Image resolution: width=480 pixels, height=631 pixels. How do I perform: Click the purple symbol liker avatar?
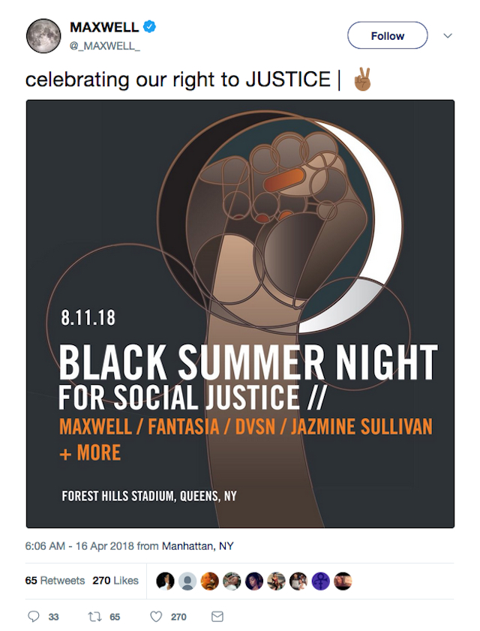(x=320, y=581)
